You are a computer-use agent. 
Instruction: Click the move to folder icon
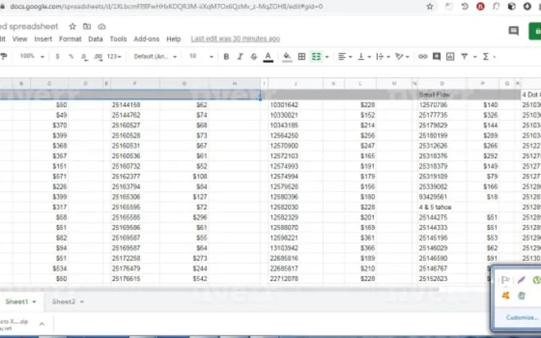(x=87, y=26)
